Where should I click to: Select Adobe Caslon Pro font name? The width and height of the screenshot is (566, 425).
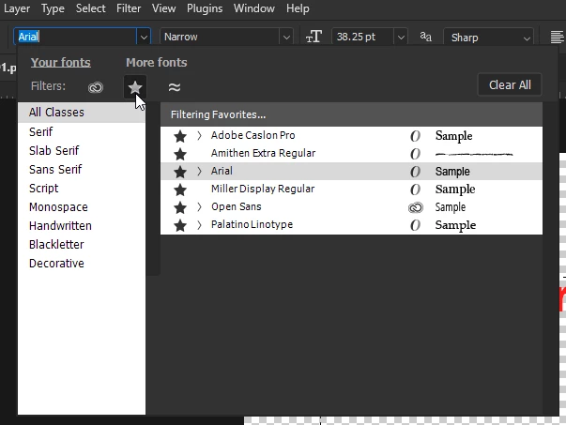253,135
